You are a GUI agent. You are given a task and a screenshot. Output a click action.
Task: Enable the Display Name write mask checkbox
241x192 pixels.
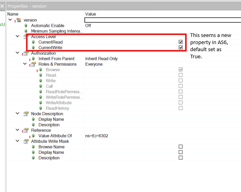[181, 152]
